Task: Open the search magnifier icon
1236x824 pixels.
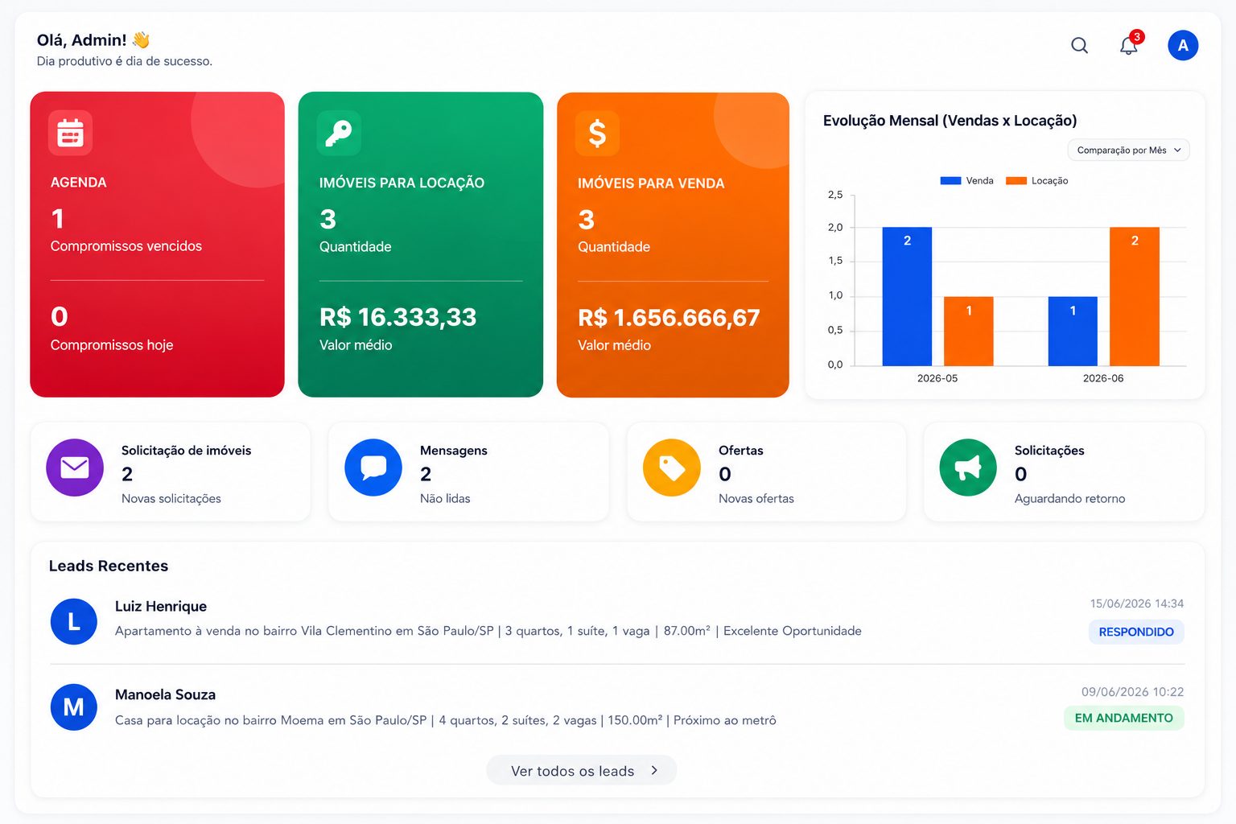Action: tap(1079, 46)
